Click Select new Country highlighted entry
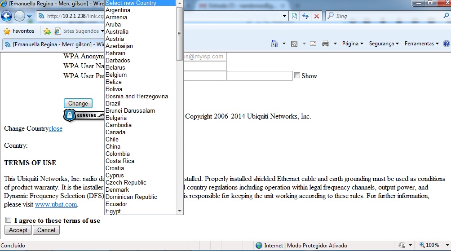The width and height of the screenshot is (451, 251). [x=140, y=3]
